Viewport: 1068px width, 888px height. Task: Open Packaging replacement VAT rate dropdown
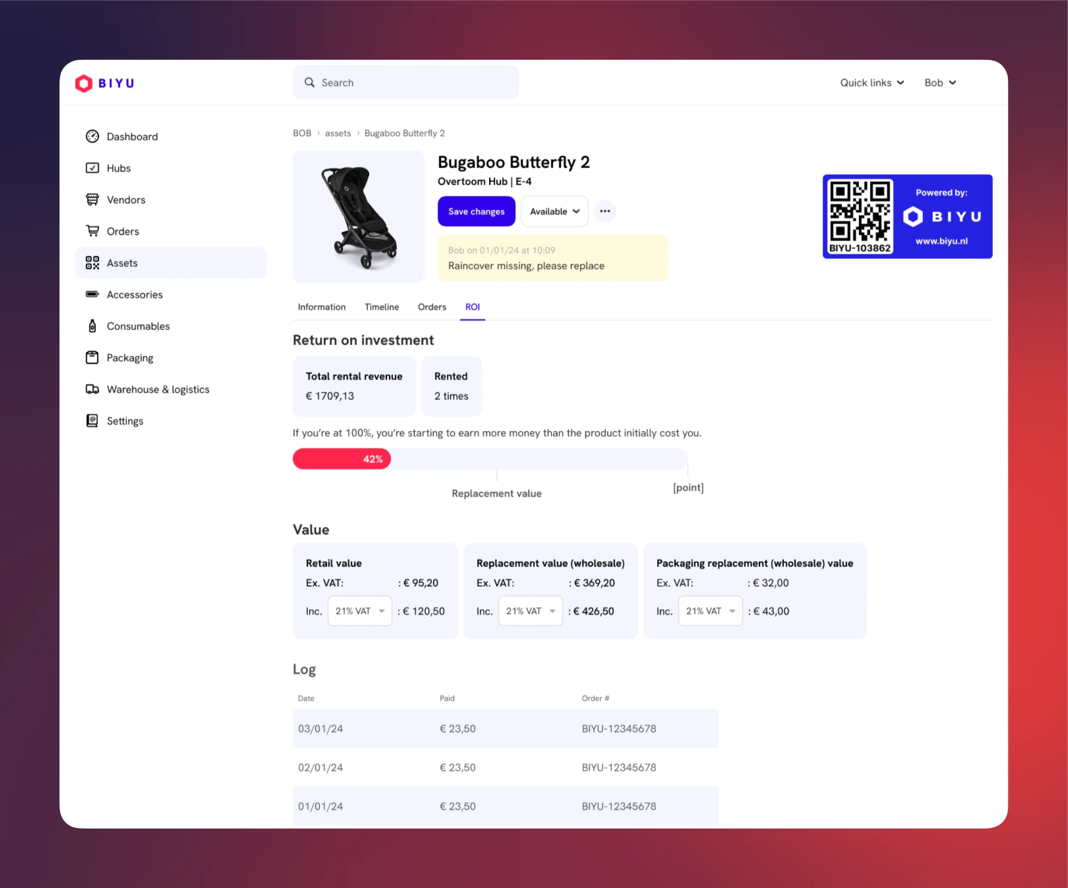coord(710,611)
